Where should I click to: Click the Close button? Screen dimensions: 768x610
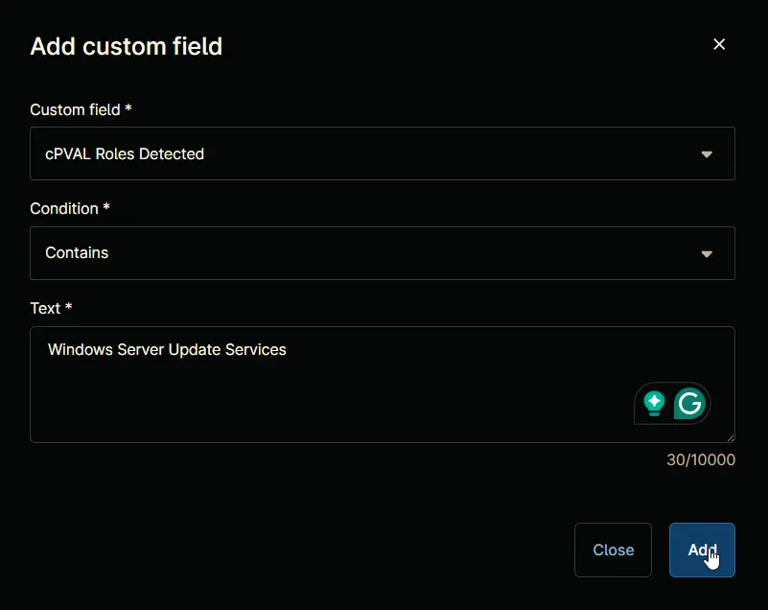tap(613, 550)
